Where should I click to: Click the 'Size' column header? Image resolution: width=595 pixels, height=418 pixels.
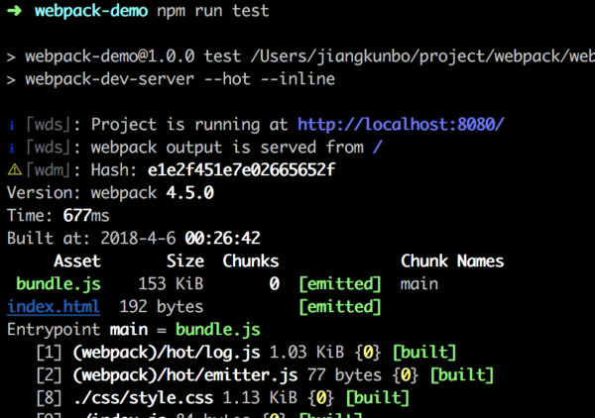[x=185, y=261]
